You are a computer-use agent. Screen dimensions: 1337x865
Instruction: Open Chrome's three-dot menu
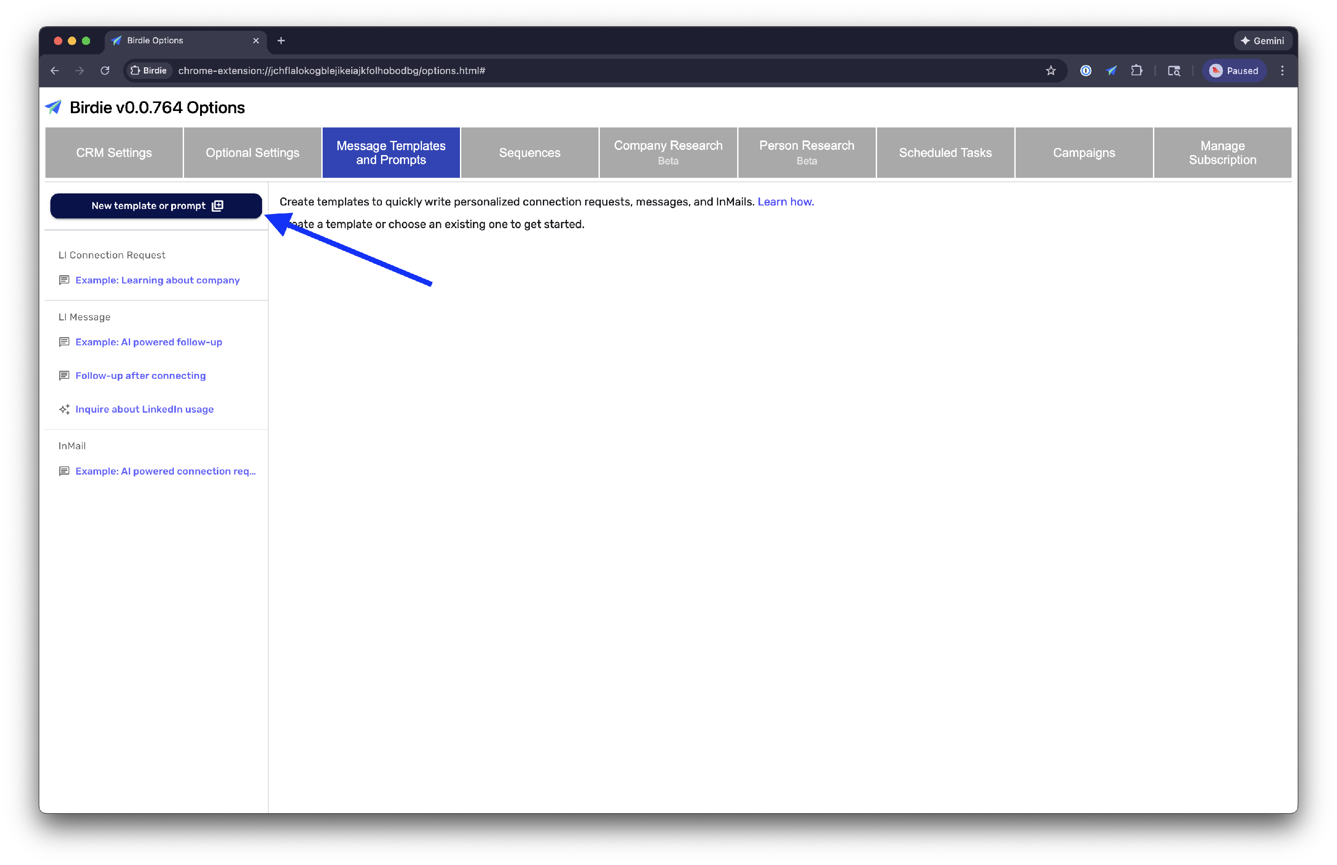(1282, 71)
